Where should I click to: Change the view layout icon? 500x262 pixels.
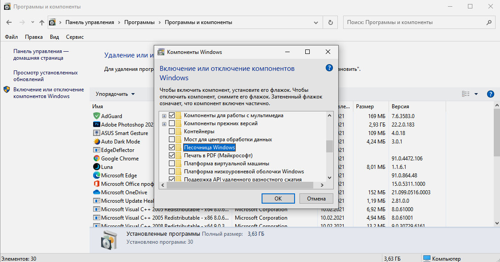466,94
